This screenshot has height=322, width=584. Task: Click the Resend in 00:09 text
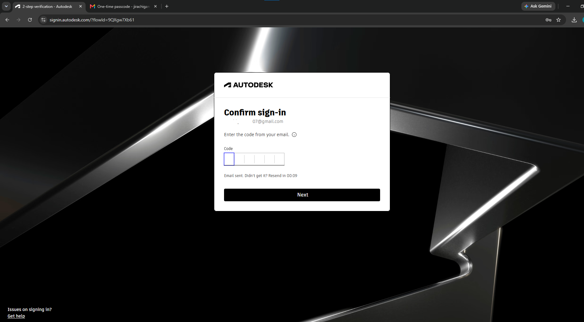283,176
